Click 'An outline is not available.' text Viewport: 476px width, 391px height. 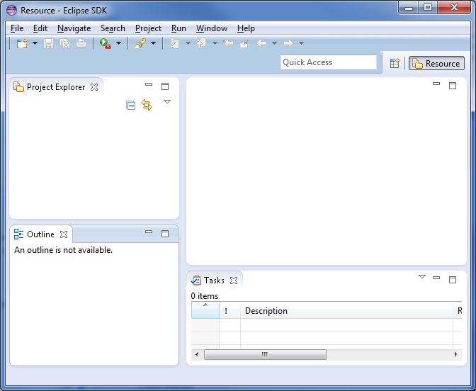click(64, 250)
